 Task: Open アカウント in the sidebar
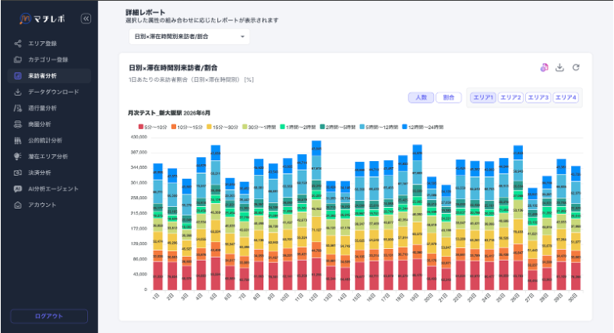tap(49, 205)
